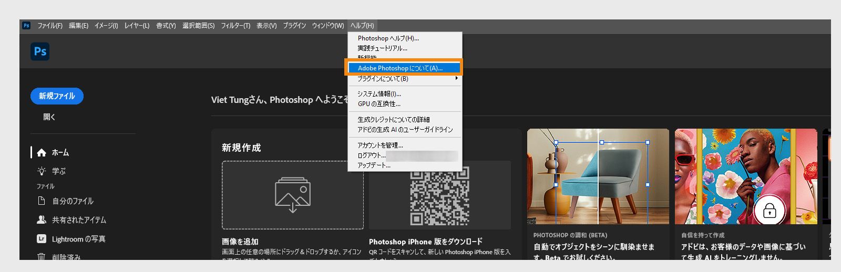Open the blue chair harmonize thumbnail
Viewport: 841px width, 272px height.
tap(598, 176)
